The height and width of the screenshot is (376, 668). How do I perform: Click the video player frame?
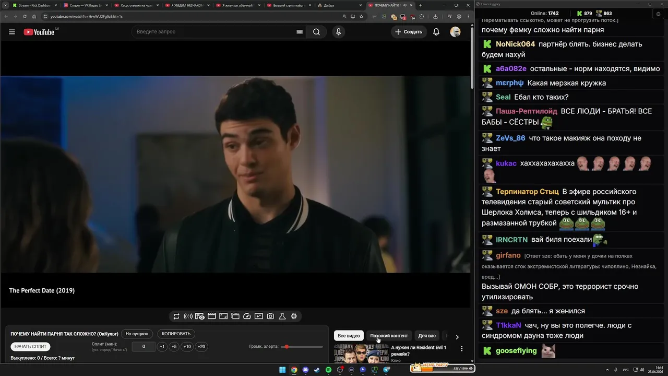coord(235,174)
